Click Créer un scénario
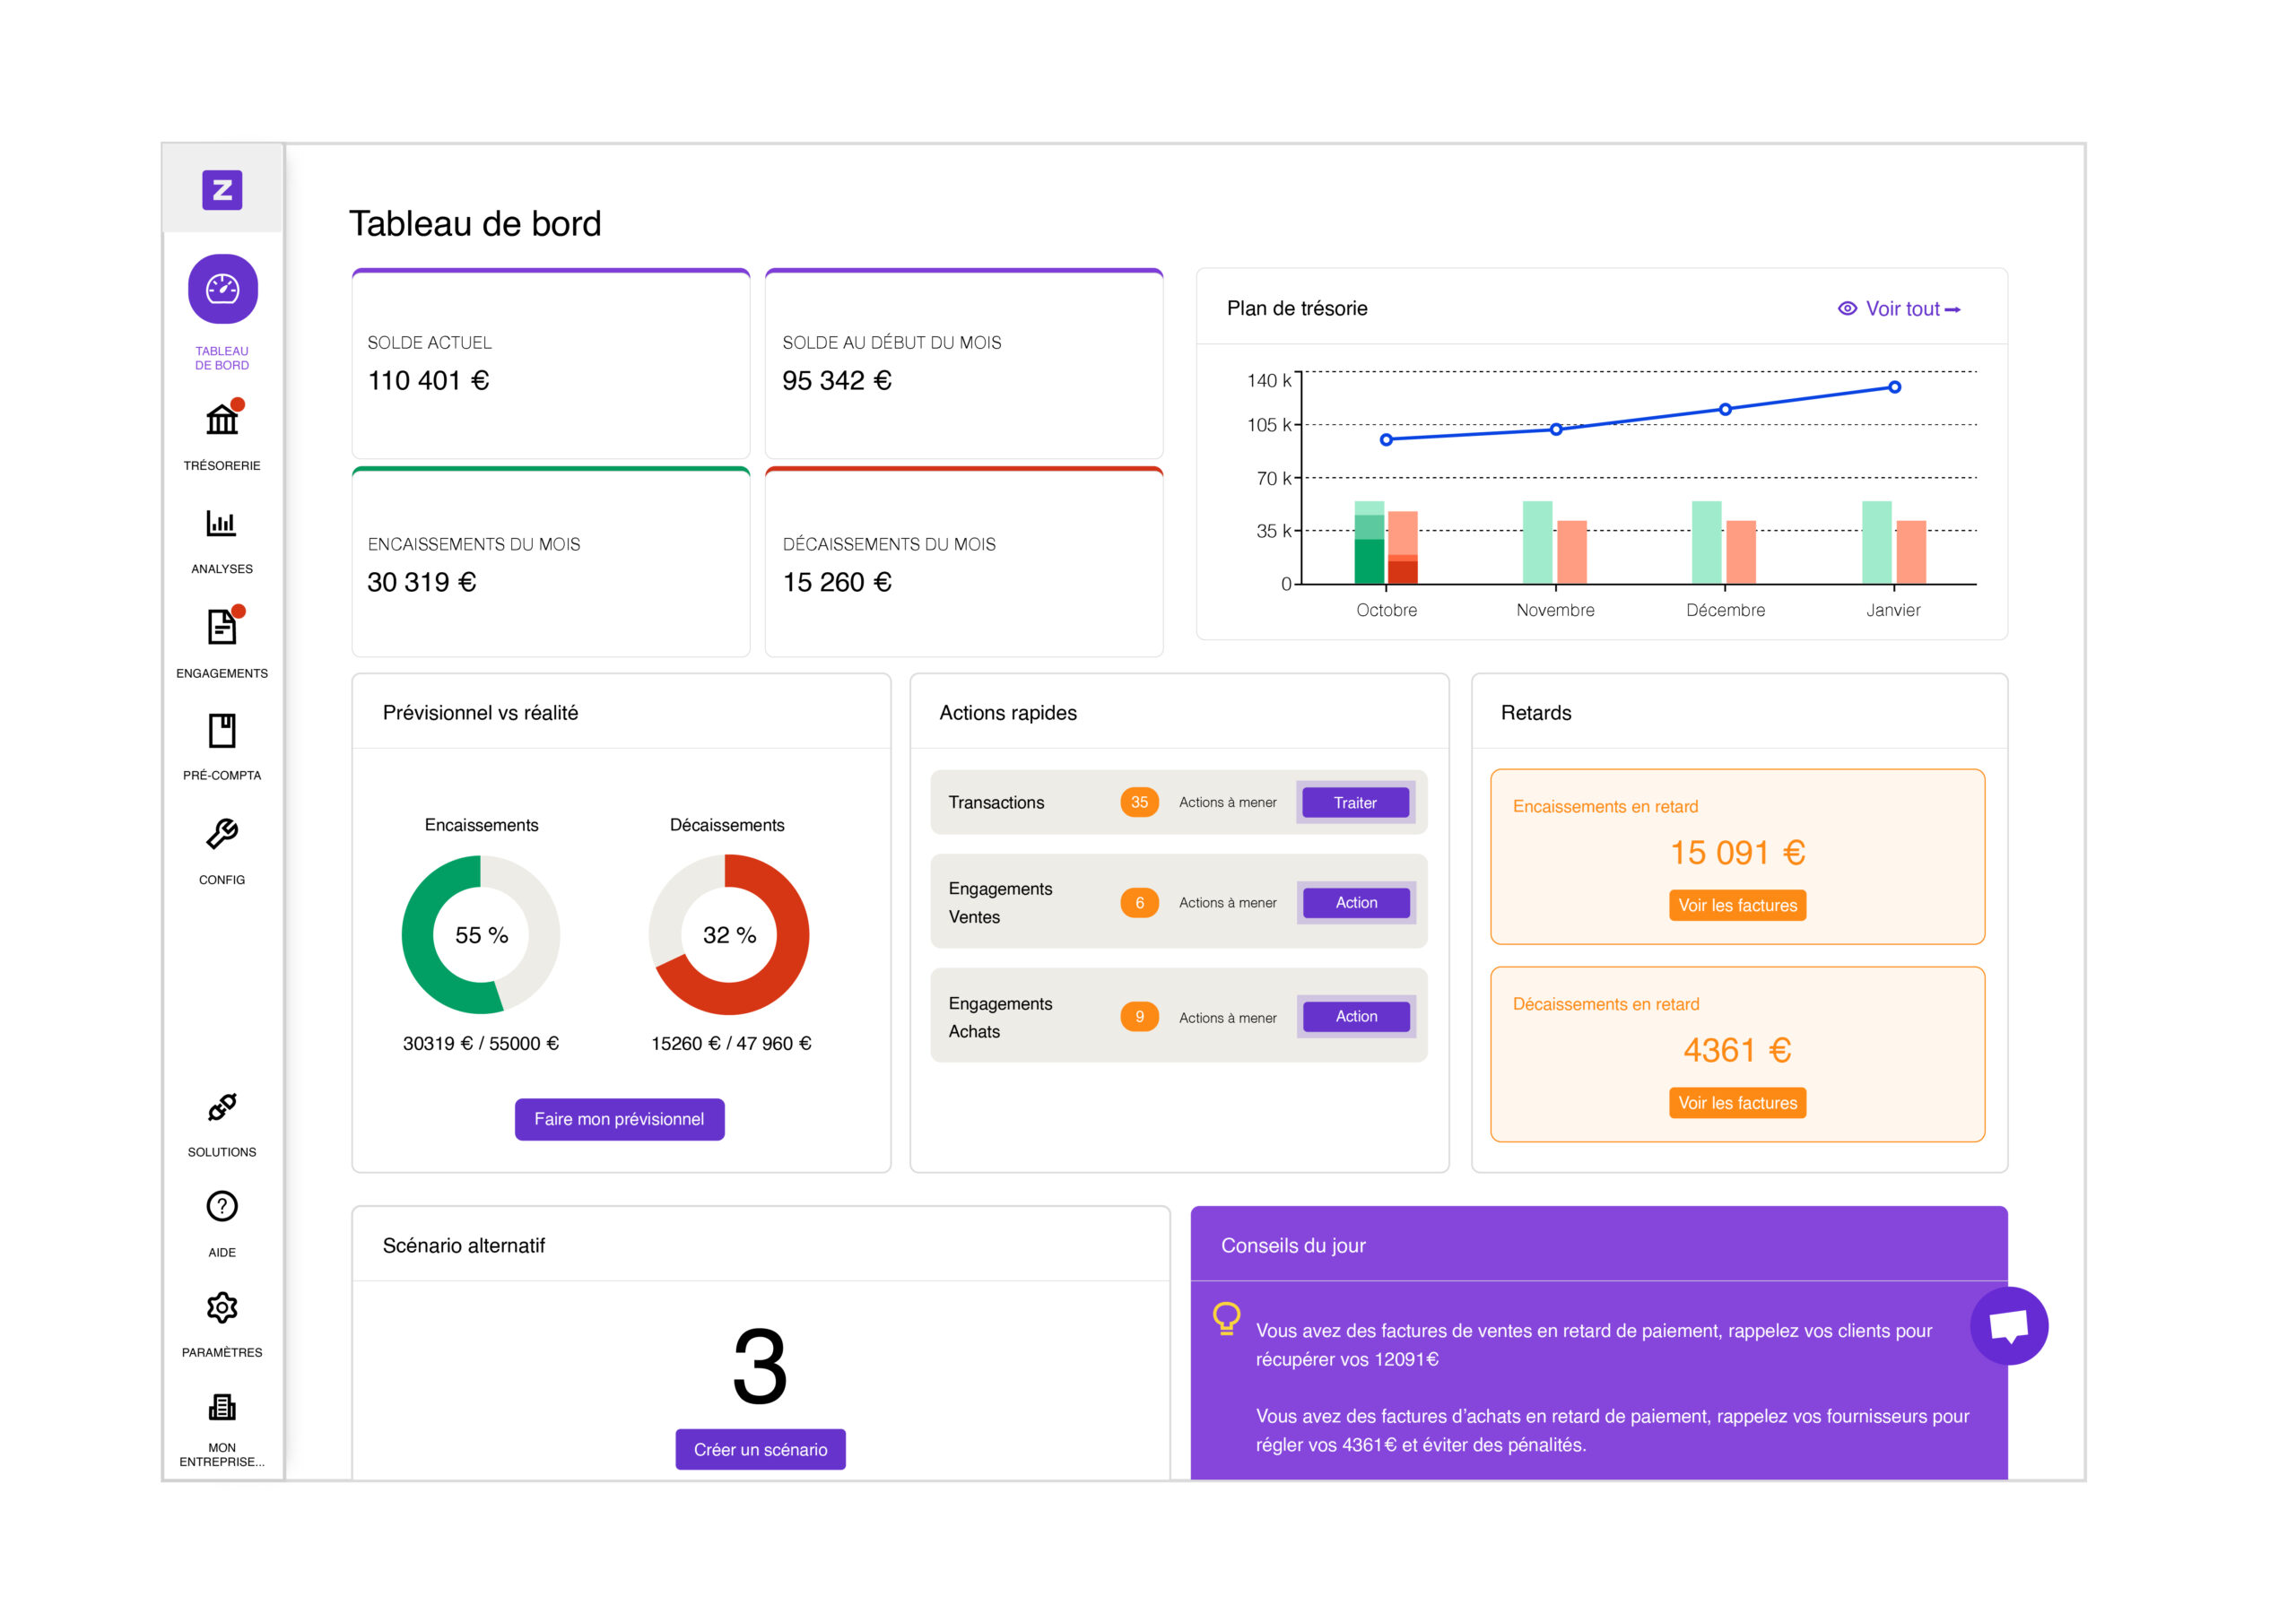The image size is (2296, 1614). coord(760,1448)
